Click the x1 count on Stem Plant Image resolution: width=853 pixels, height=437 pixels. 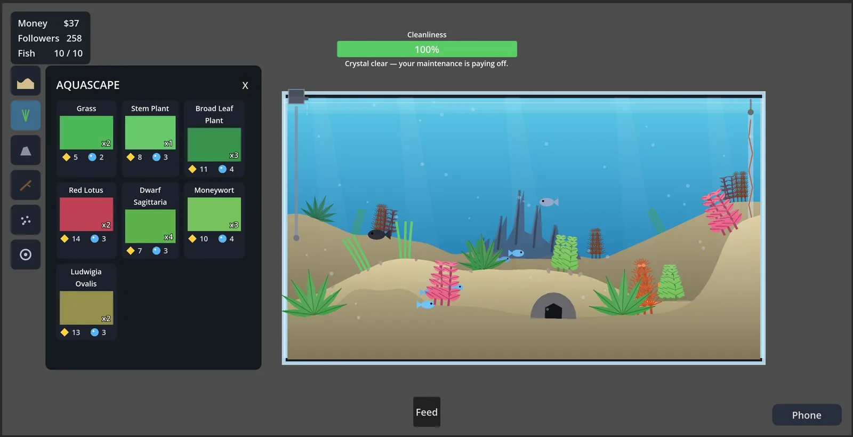pos(168,144)
